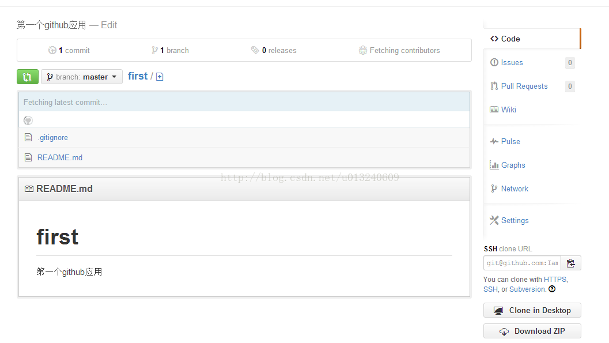The height and width of the screenshot is (343, 609).
Task: Click the SSH clone URL field
Action: [x=522, y=263]
